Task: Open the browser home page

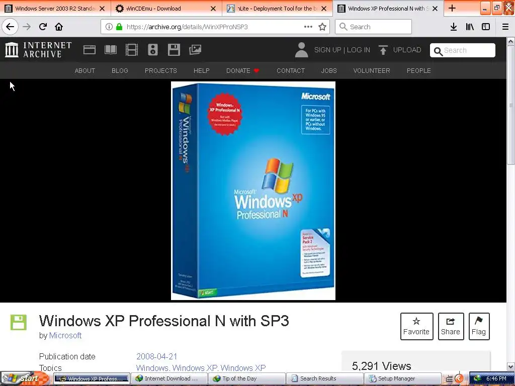Action: 59,27
